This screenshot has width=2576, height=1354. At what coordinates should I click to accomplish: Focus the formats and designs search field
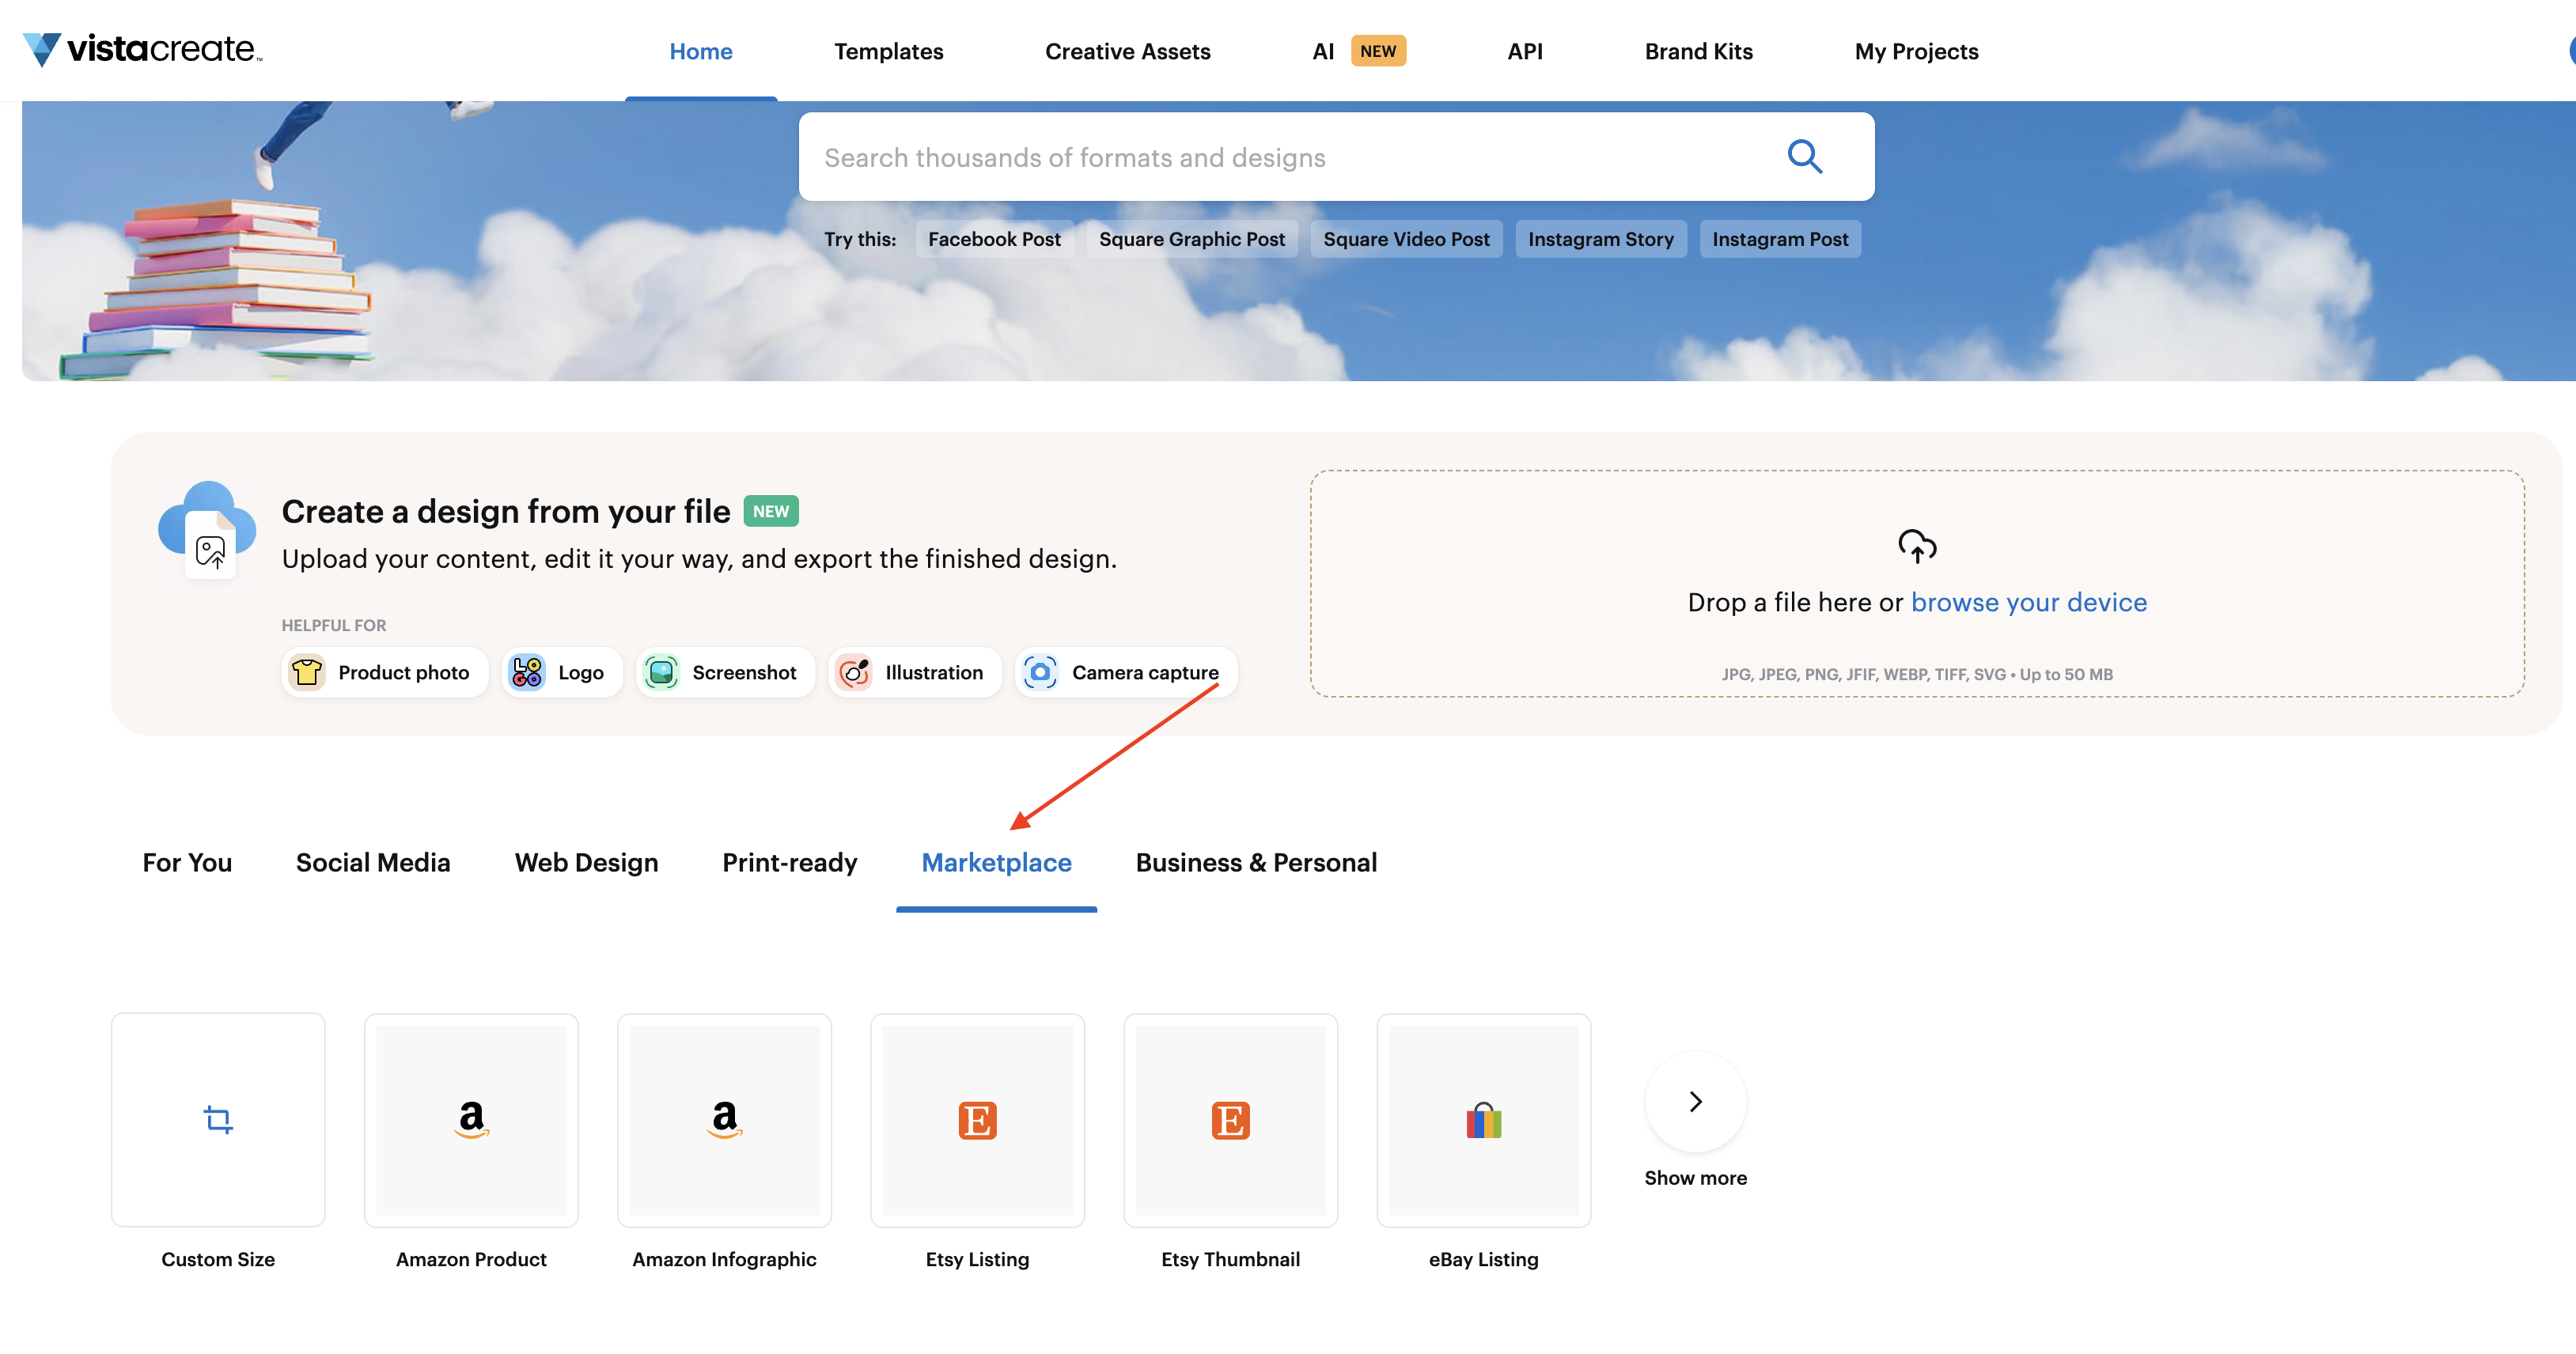1336,156
